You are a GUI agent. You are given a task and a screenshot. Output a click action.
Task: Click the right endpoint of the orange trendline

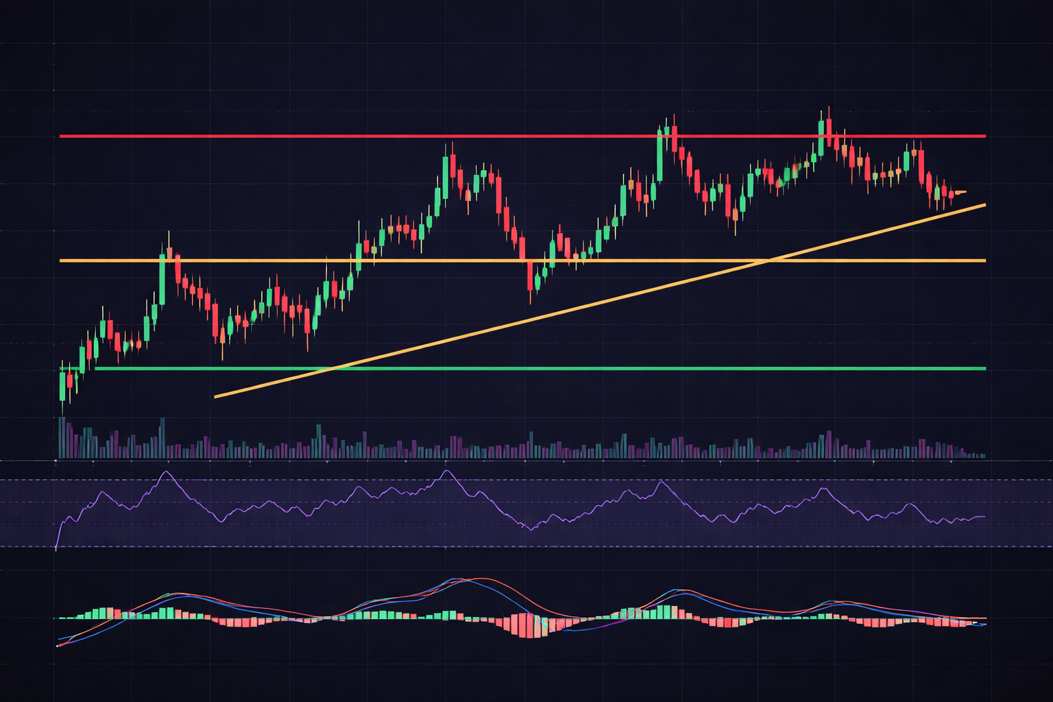(984, 204)
